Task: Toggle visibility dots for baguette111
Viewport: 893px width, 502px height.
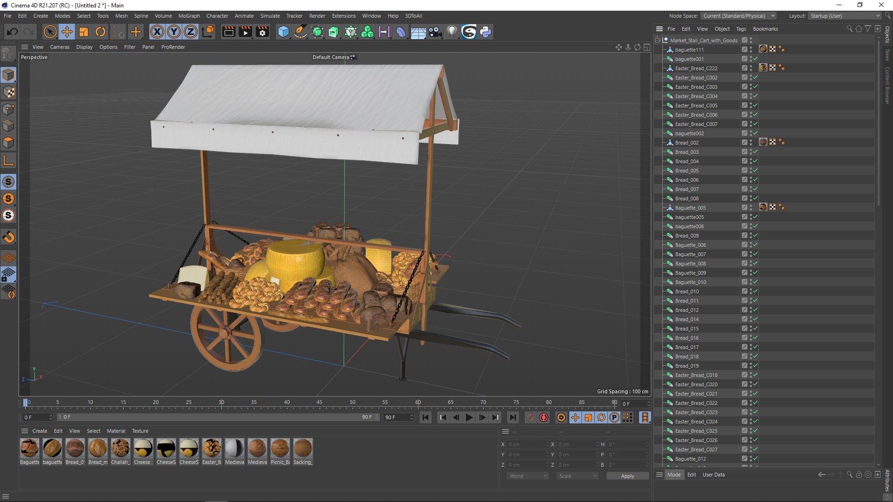Action: [x=751, y=50]
